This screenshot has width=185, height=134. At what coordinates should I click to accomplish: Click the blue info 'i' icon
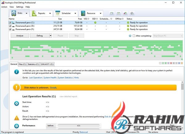click(17, 72)
